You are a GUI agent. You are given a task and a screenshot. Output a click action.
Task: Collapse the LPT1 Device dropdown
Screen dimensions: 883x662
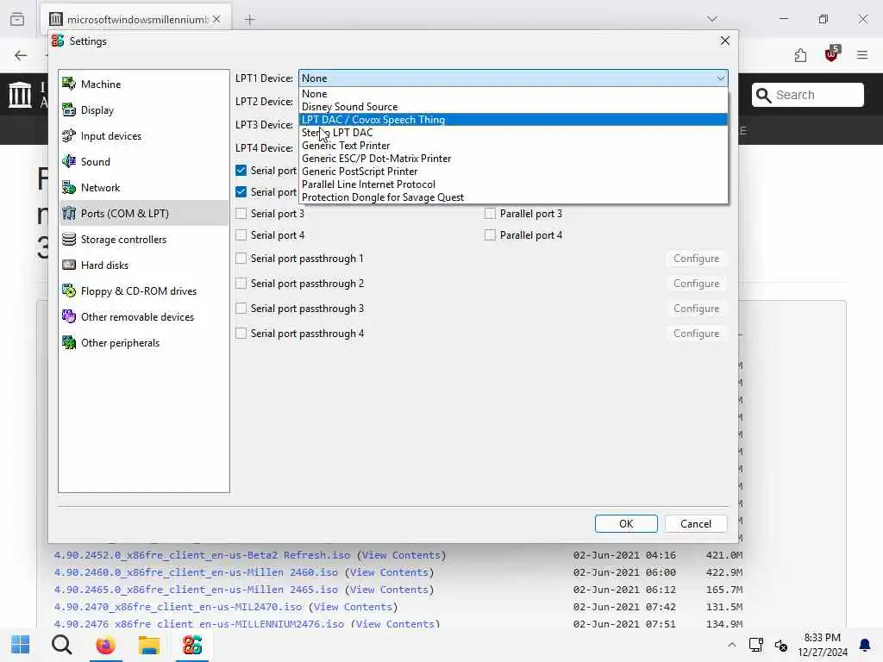click(513, 78)
